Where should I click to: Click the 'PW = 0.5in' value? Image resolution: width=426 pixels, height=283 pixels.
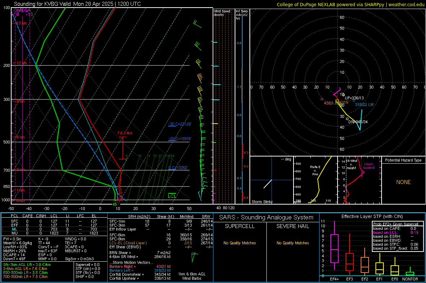[12, 239]
